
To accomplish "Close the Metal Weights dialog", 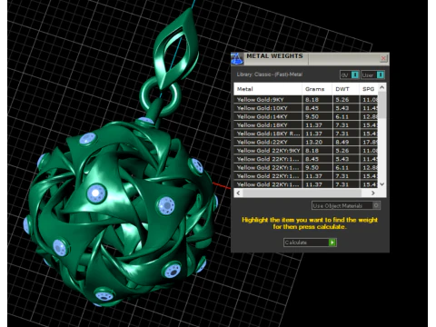I will coord(383,58).
